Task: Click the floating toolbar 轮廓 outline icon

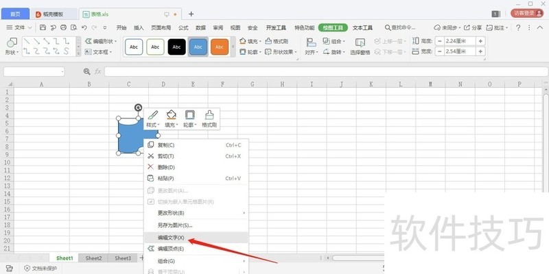Action: 190,115
